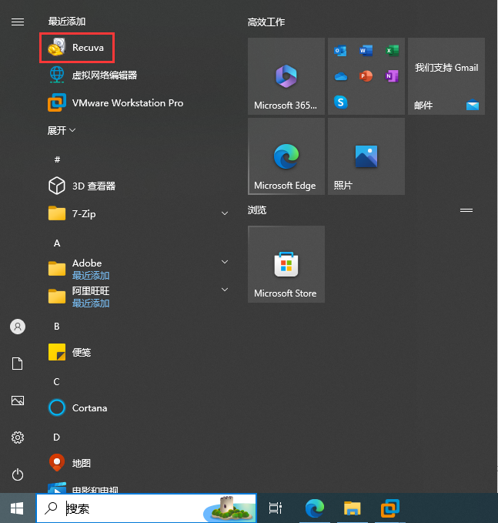This screenshot has width=498, height=523.
Task: Click the 搜索 taskbar search box
Action: point(146,508)
